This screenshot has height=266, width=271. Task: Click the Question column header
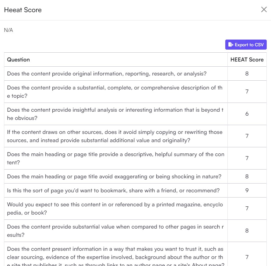click(19, 60)
